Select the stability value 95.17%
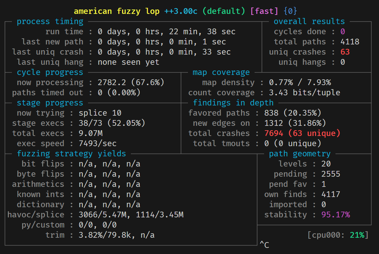The height and width of the screenshot is (254, 379). tap(335, 215)
